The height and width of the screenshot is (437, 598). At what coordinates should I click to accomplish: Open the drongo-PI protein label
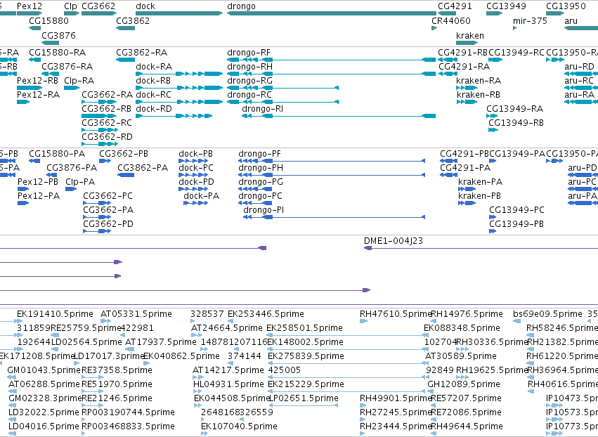(264, 210)
